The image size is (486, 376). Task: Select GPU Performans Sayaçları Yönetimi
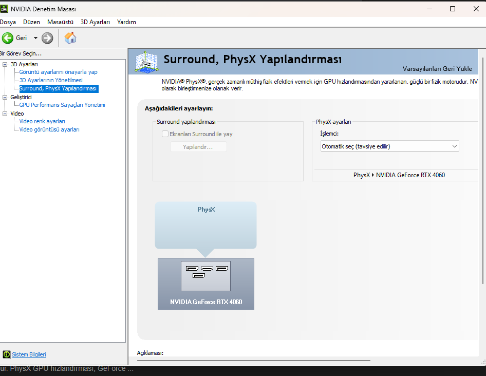(x=62, y=105)
